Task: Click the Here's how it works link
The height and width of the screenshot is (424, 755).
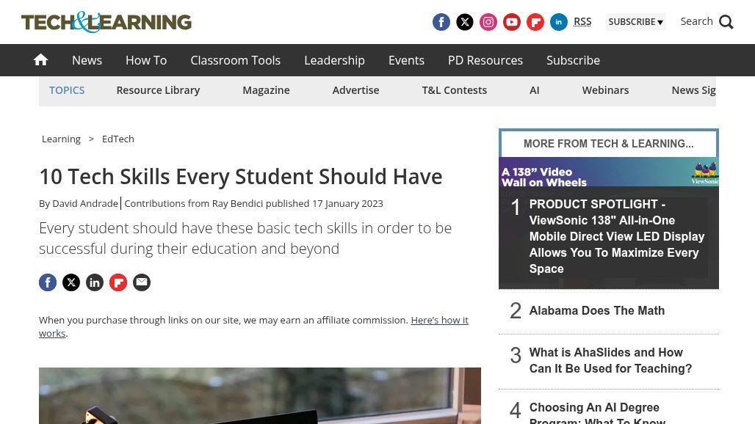Action: pyautogui.click(x=439, y=320)
